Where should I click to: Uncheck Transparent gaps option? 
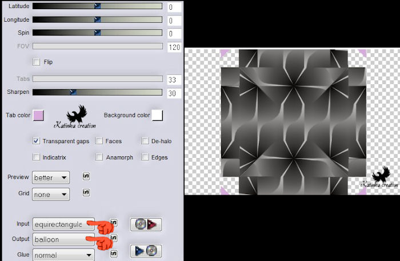pos(37,141)
